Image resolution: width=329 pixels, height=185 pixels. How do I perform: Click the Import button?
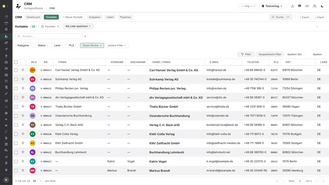tap(319, 17)
